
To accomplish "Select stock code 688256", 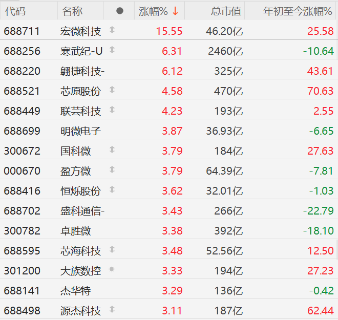I will point(22,51).
